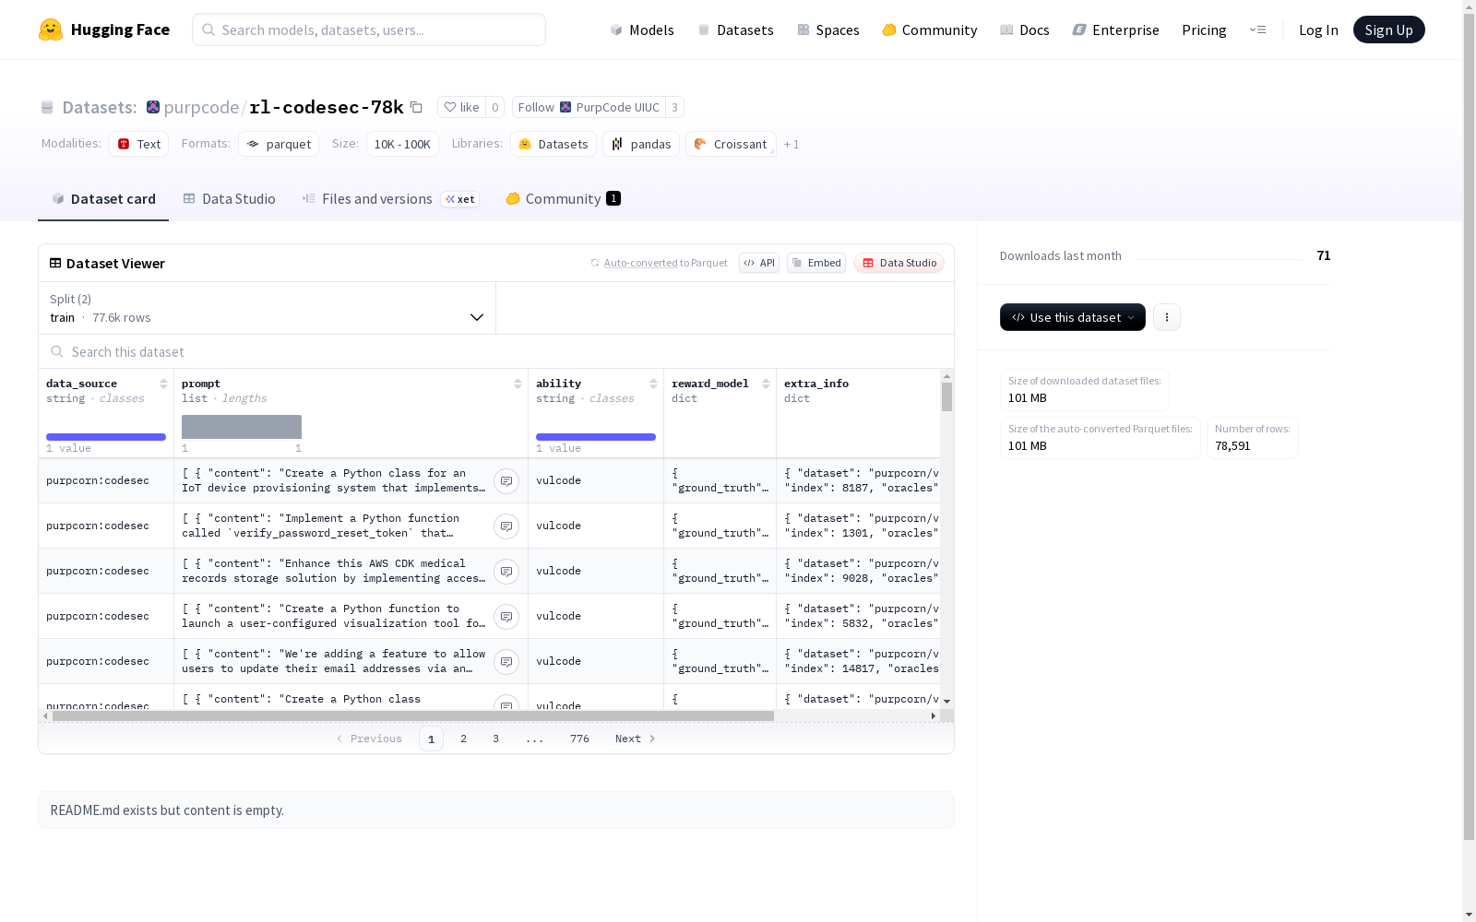Screen dimensions: 1476x922
Task: Open conversation view for the visualization tool row
Action: (506, 617)
